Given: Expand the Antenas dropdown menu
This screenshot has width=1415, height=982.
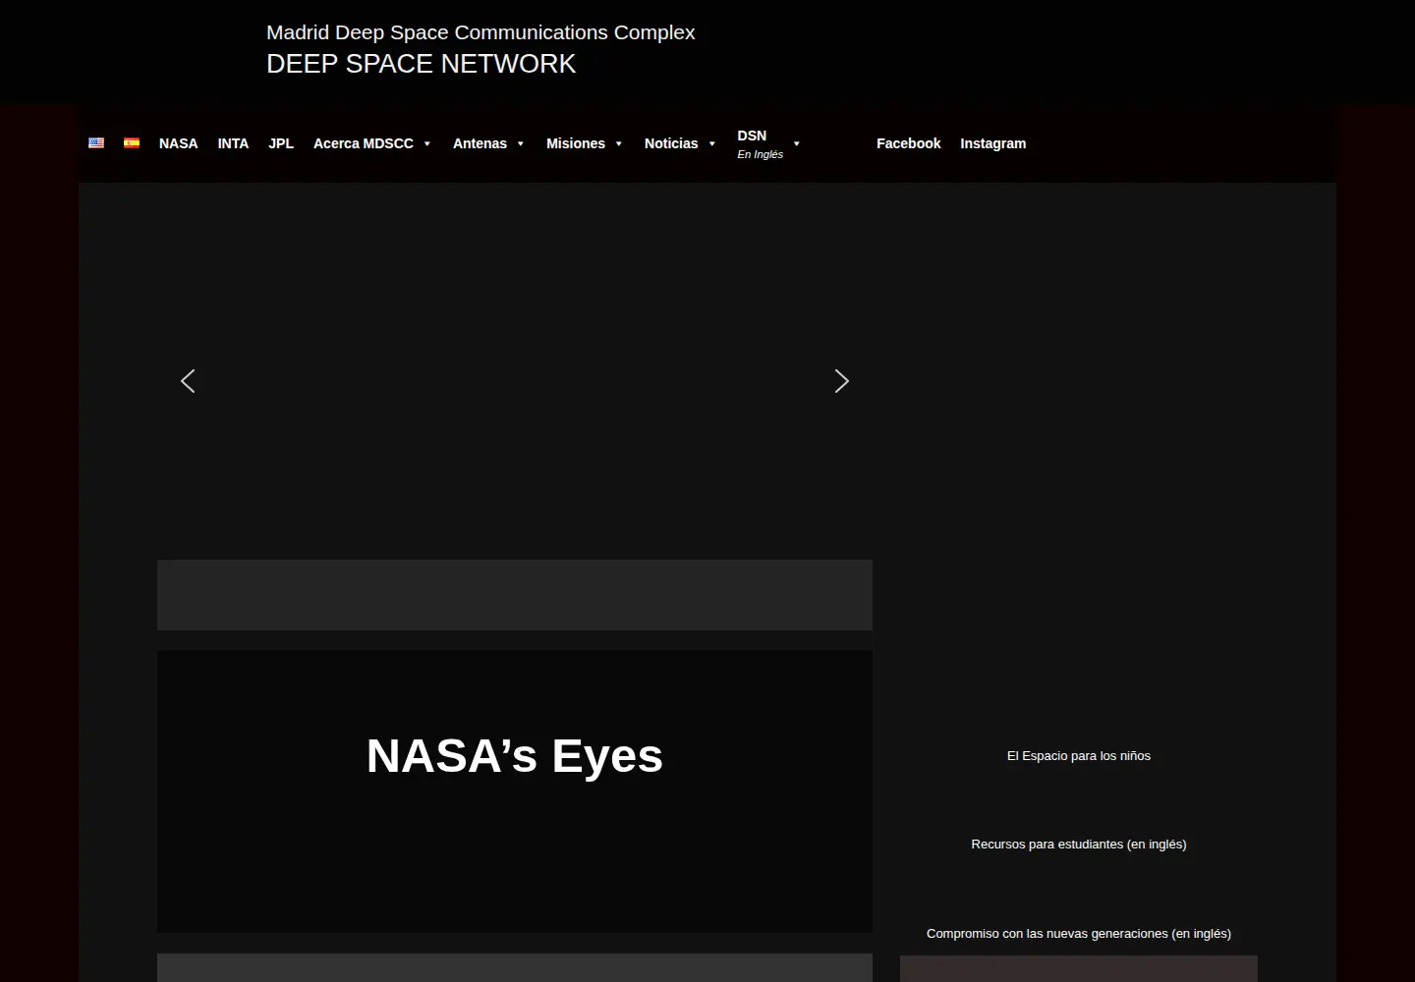Looking at the screenshot, I should click(x=488, y=143).
